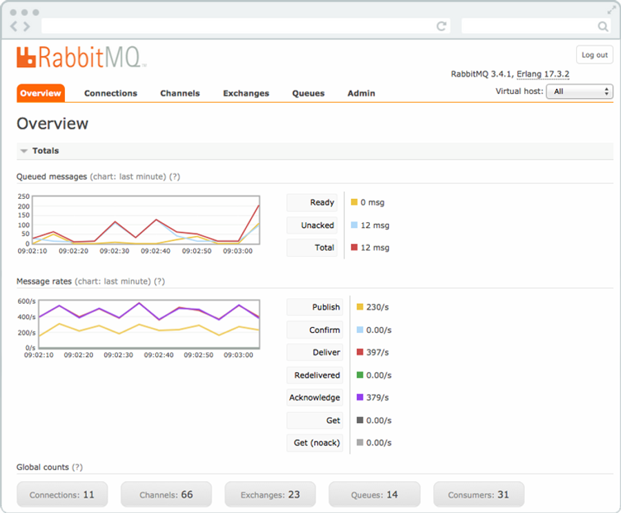This screenshot has width=621, height=513.
Task: Click the yellow Ready color swatch
Action: [x=354, y=202]
